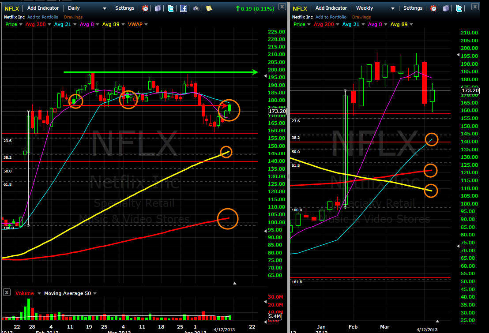This screenshot has width=489, height=333.
Task: Open the yellow sticky note icon
Action: [x=209, y=8]
